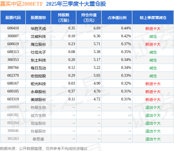Select stock code 600410

(13, 28)
